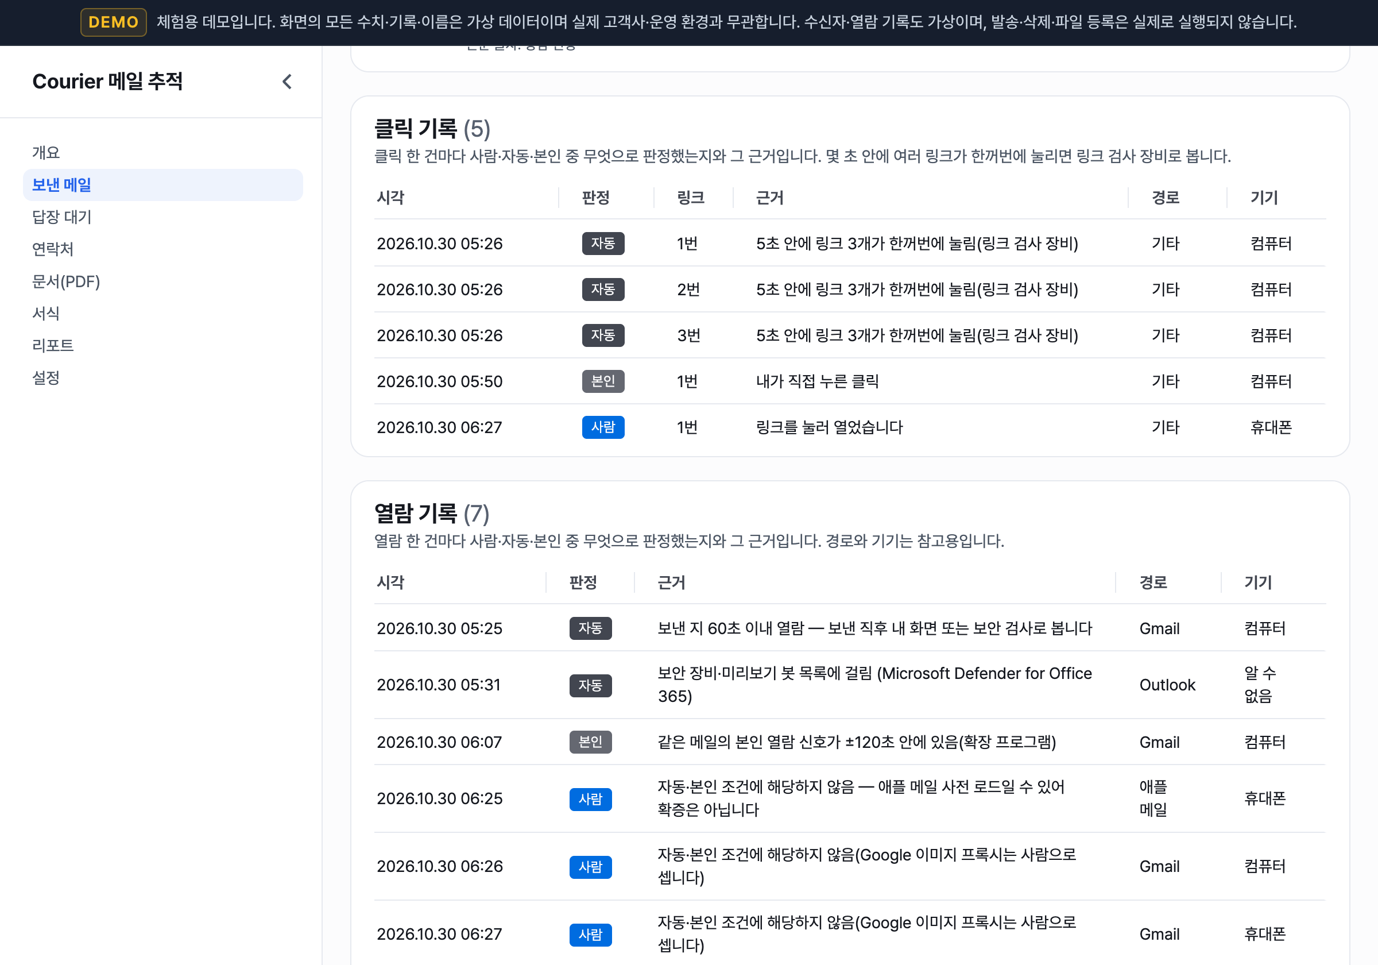Viewport: 1378px width, 965px height.
Task: Click 판정 column header in 열람 기록
Action: pyautogui.click(x=583, y=582)
